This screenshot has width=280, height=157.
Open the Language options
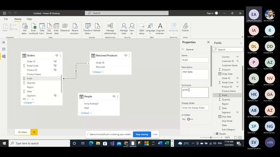pos(150,29)
